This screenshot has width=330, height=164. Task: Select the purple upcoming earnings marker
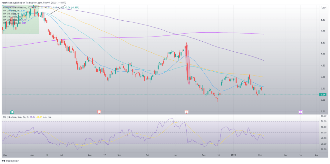(x=300, y=112)
